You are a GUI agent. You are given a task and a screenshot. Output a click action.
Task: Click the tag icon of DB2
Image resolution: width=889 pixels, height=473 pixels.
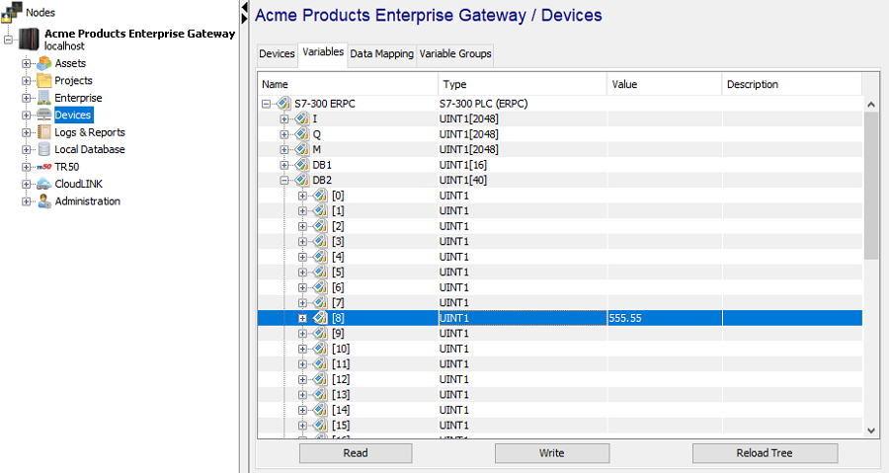tap(302, 180)
